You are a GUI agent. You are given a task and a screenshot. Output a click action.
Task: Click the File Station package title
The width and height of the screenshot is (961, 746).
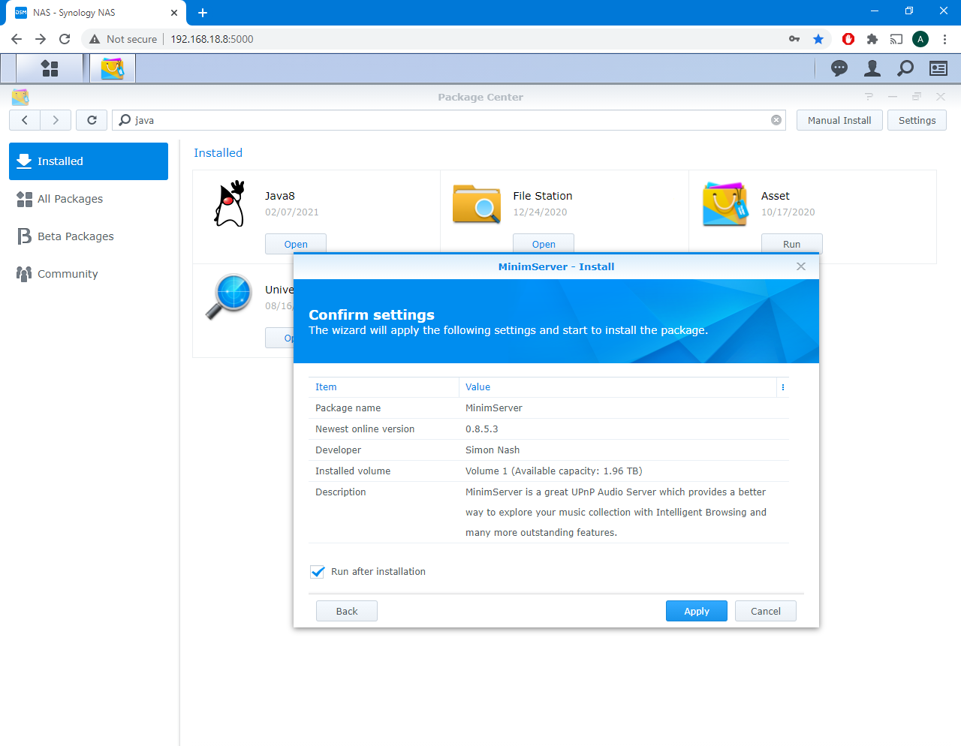coord(543,196)
